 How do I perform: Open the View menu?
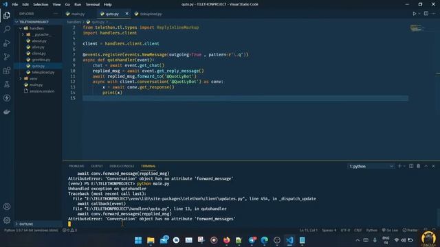pyautogui.click(x=56, y=5)
